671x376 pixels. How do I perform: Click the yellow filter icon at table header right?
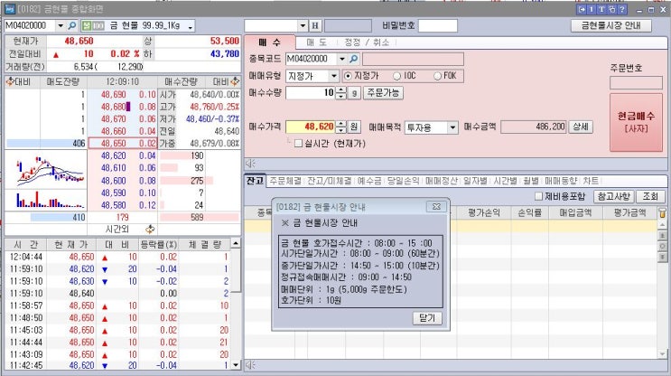(662, 212)
